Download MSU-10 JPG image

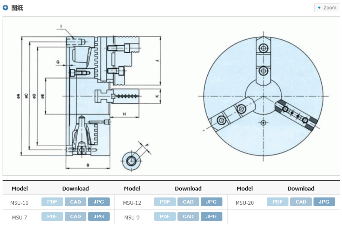coord(99,202)
